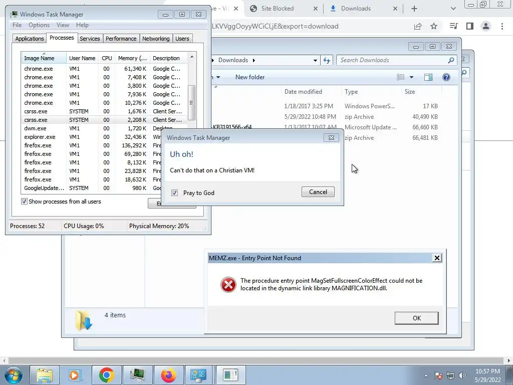Expand Explorer view options arrow
The height and width of the screenshot is (385, 513).
[412, 77]
